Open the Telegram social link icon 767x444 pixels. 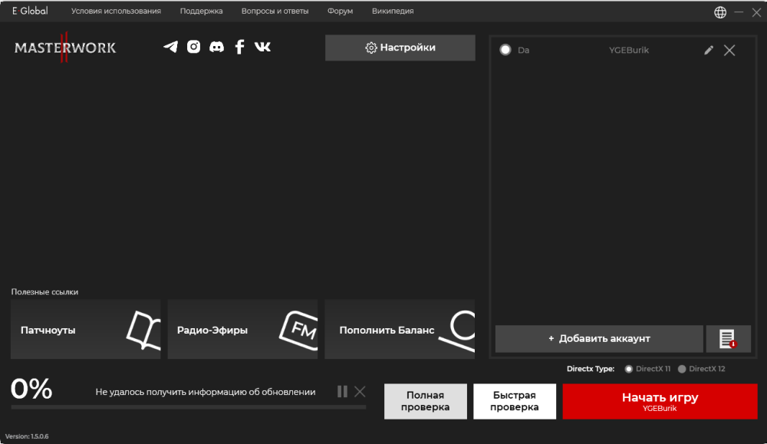pos(170,47)
